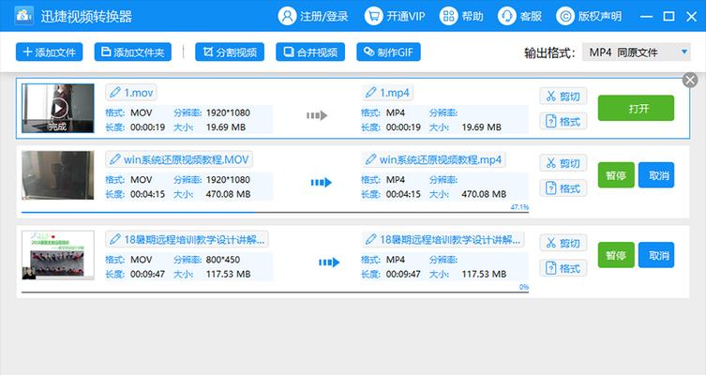The height and width of the screenshot is (375, 706).
Task: Click the 添加文件 button
Action: point(49,52)
